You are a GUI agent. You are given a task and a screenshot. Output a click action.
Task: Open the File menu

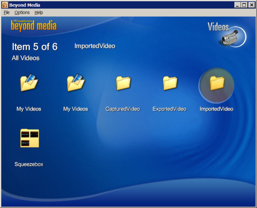[x=7, y=12]
